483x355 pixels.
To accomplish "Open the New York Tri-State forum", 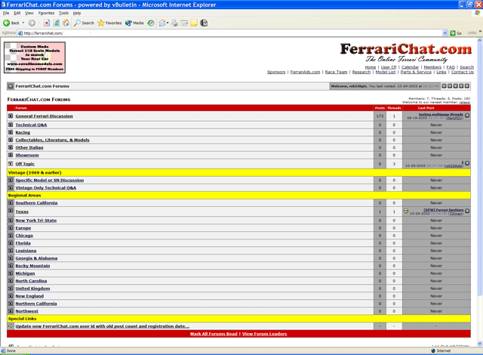I will 36,221.
